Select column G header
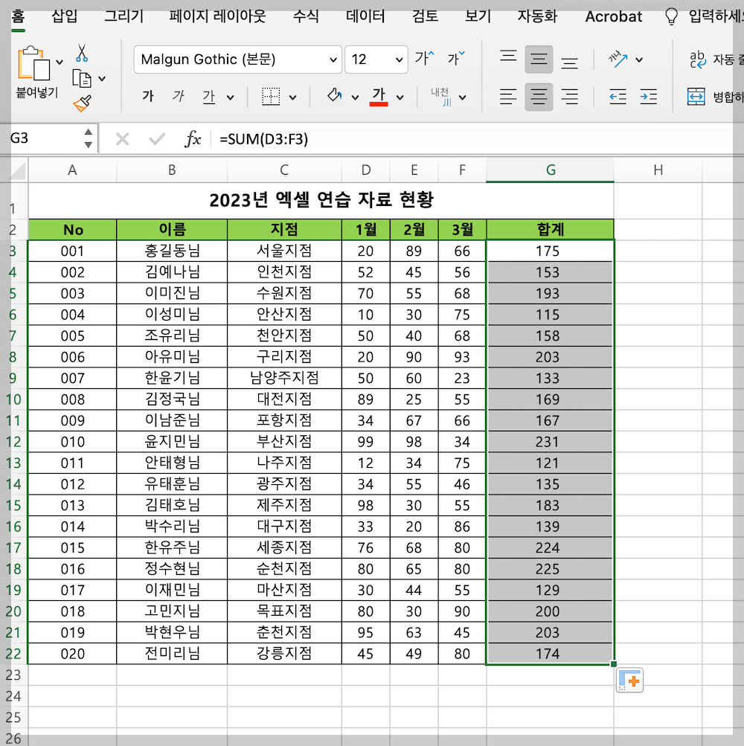Image resolution: width=744 pixels, height=746 pixels. (x=551, y=170)
